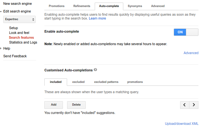Screen dimensions: 218x129
Task: Open the Advanced tab at top
Action: (158, 6)
